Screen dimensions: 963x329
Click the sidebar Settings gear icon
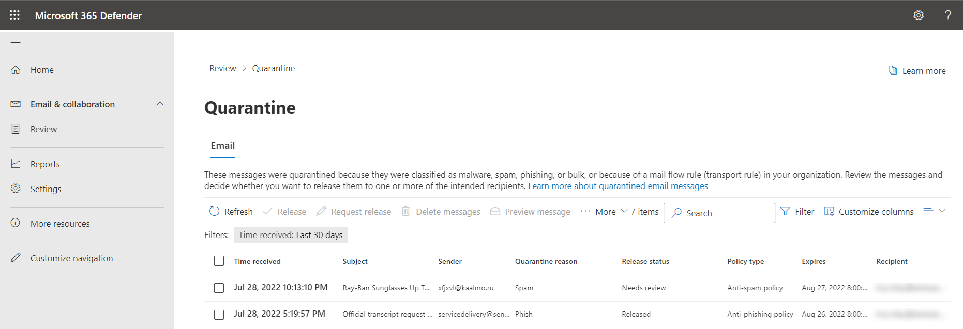coord(16,189)
